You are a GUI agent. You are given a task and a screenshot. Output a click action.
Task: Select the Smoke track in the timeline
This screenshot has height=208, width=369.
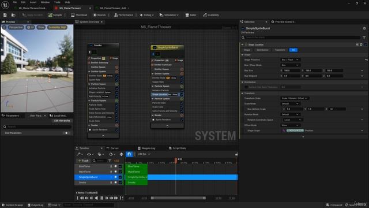[x=99, y=183]
